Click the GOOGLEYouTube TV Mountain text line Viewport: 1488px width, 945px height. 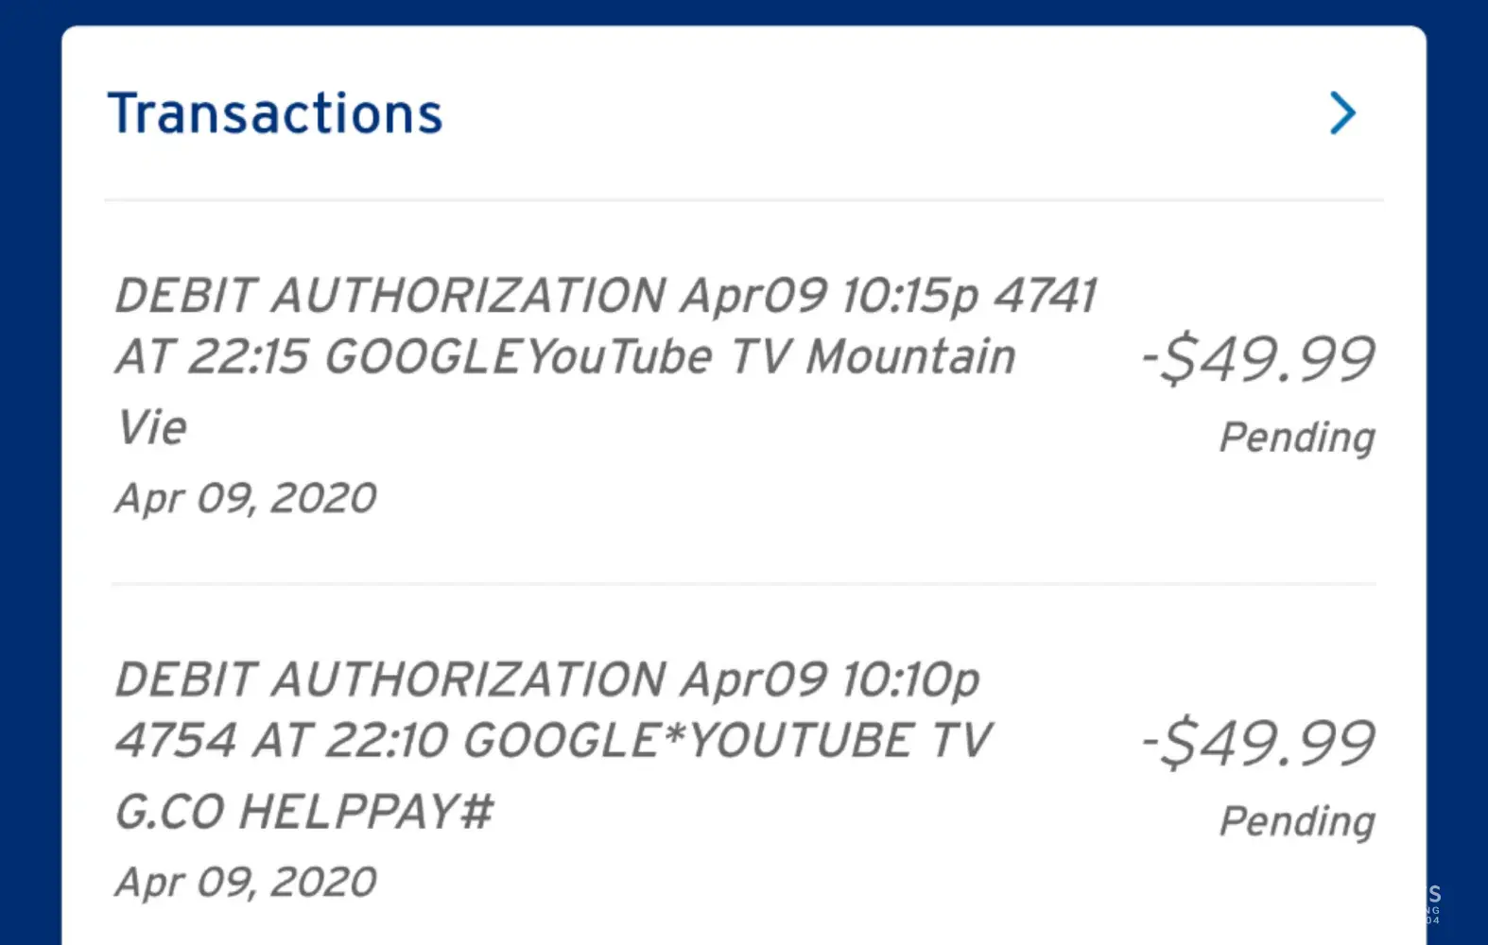[x=565, y=357]
